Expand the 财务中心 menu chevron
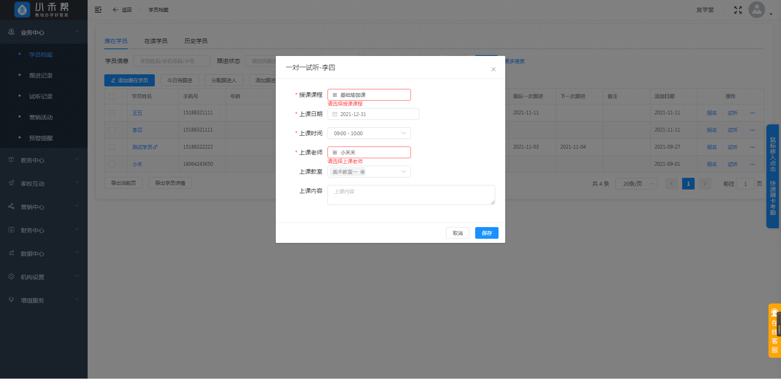Screen dimensions: 781x379 [77, 230]
